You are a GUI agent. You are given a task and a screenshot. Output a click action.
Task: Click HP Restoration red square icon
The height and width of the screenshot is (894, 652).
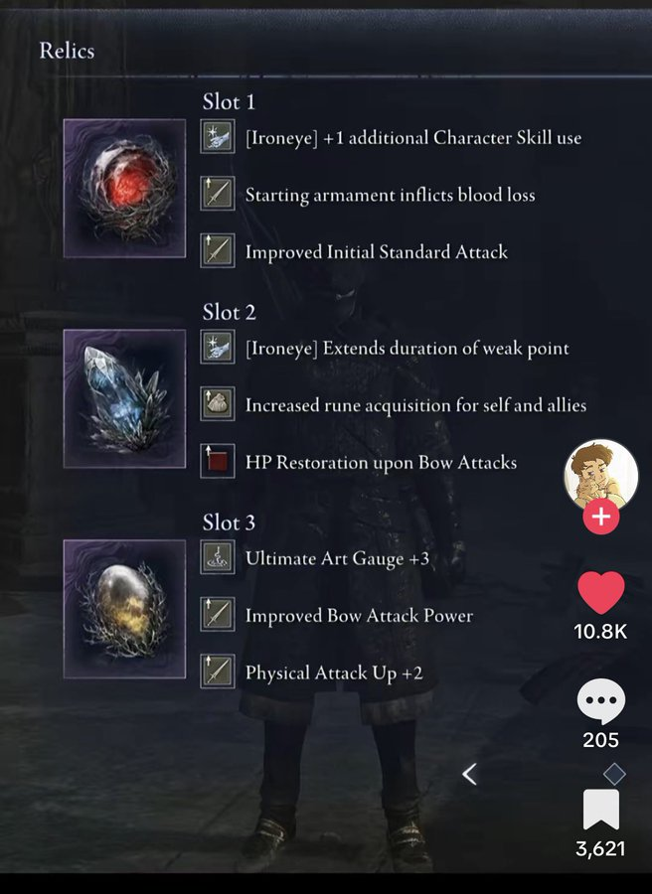(218, 461)
